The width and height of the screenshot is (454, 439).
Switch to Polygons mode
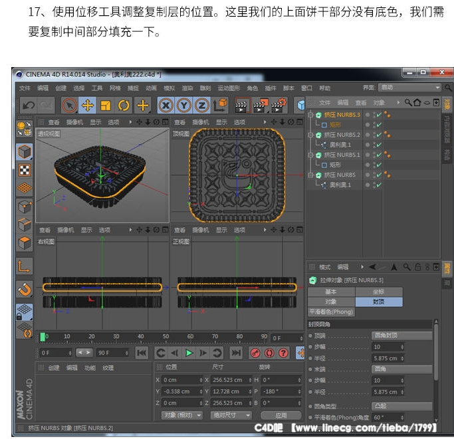pos(25,242)
